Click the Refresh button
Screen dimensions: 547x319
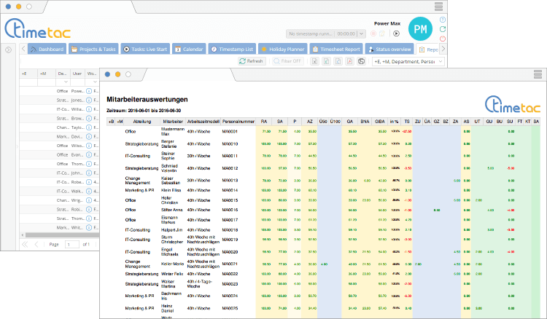tap(252, 61)
